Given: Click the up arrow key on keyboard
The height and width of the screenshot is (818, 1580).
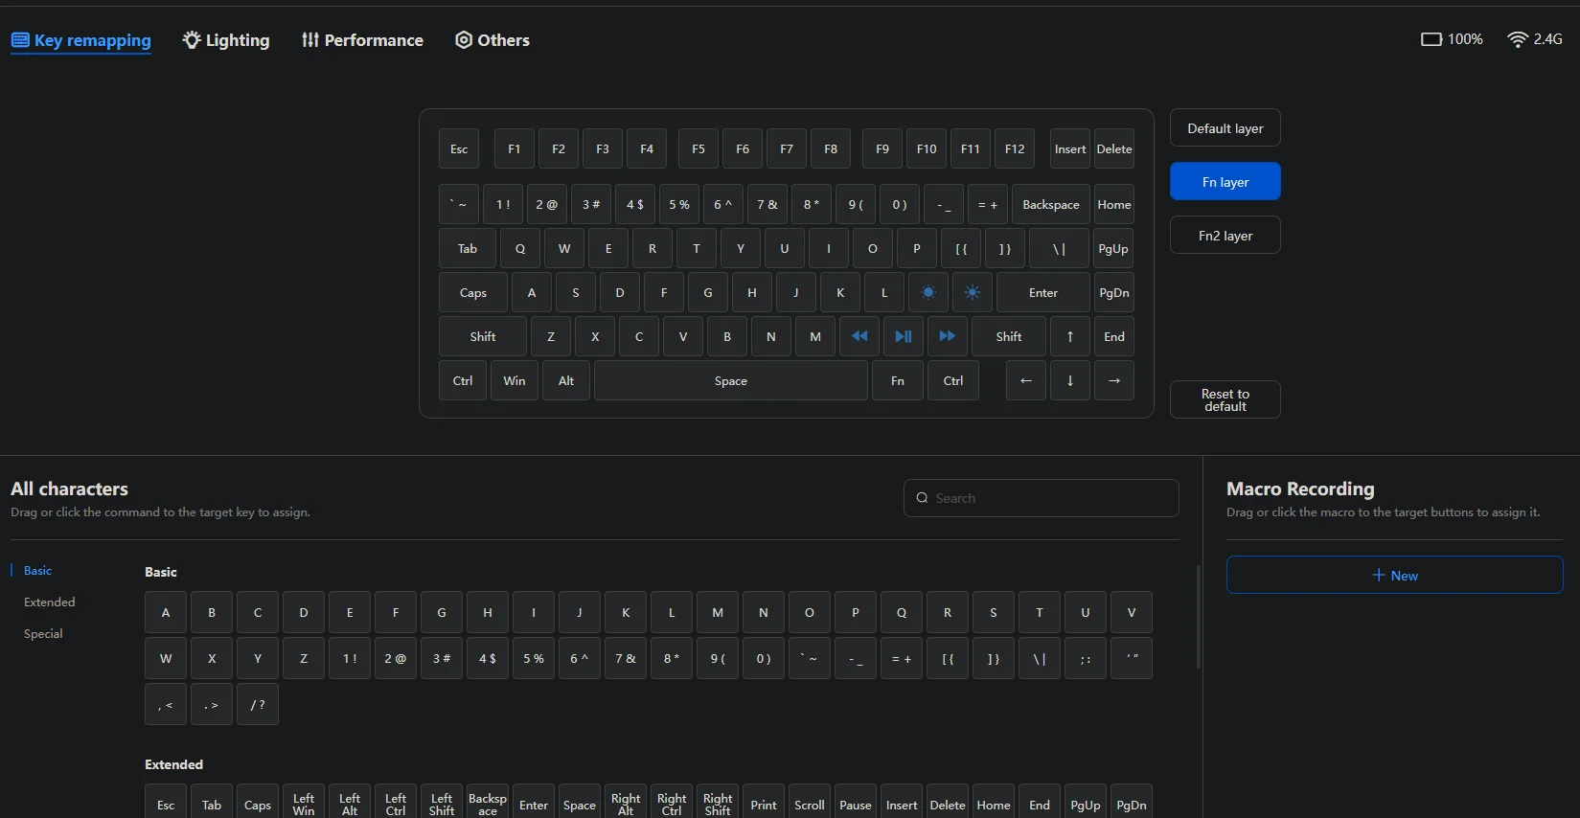Looking at the screenshot, I should click(x=1069, y=336).
